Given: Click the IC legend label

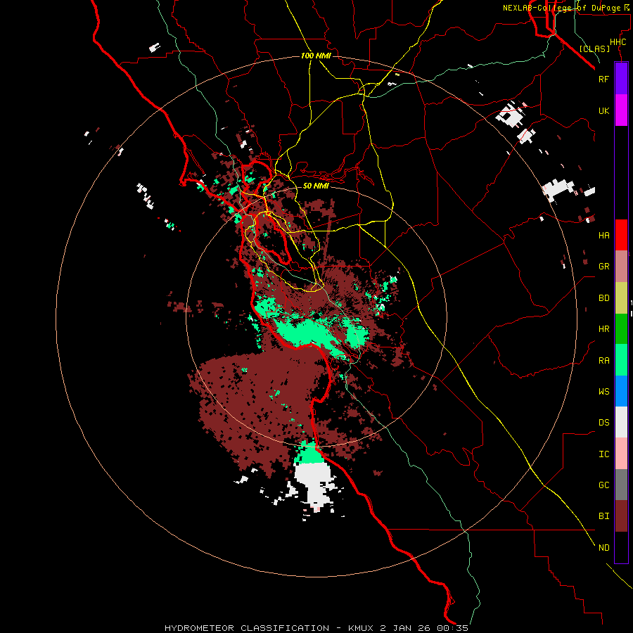Looking at the screenshot, I should point(603,454).
